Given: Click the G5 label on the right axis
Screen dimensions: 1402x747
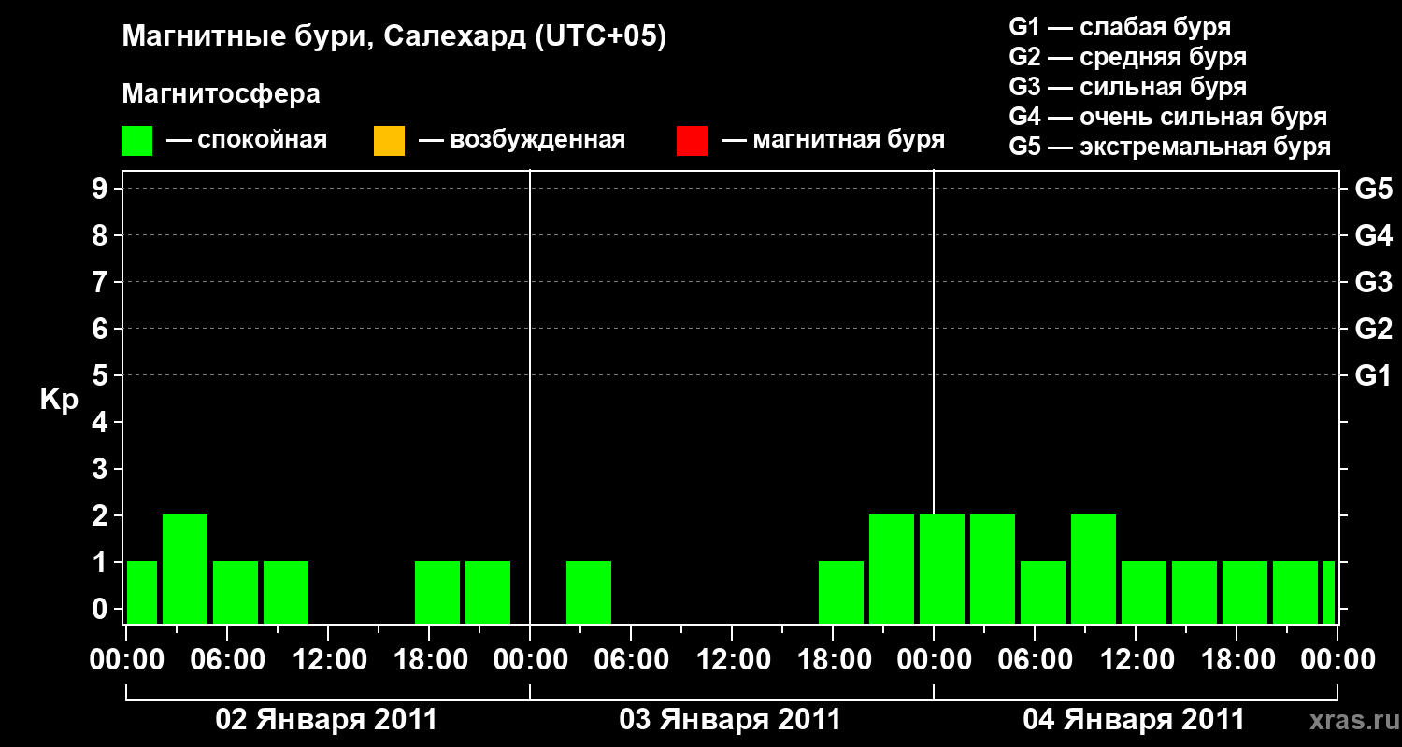Looking at the screenshot, I should (x=1373, y=189).
